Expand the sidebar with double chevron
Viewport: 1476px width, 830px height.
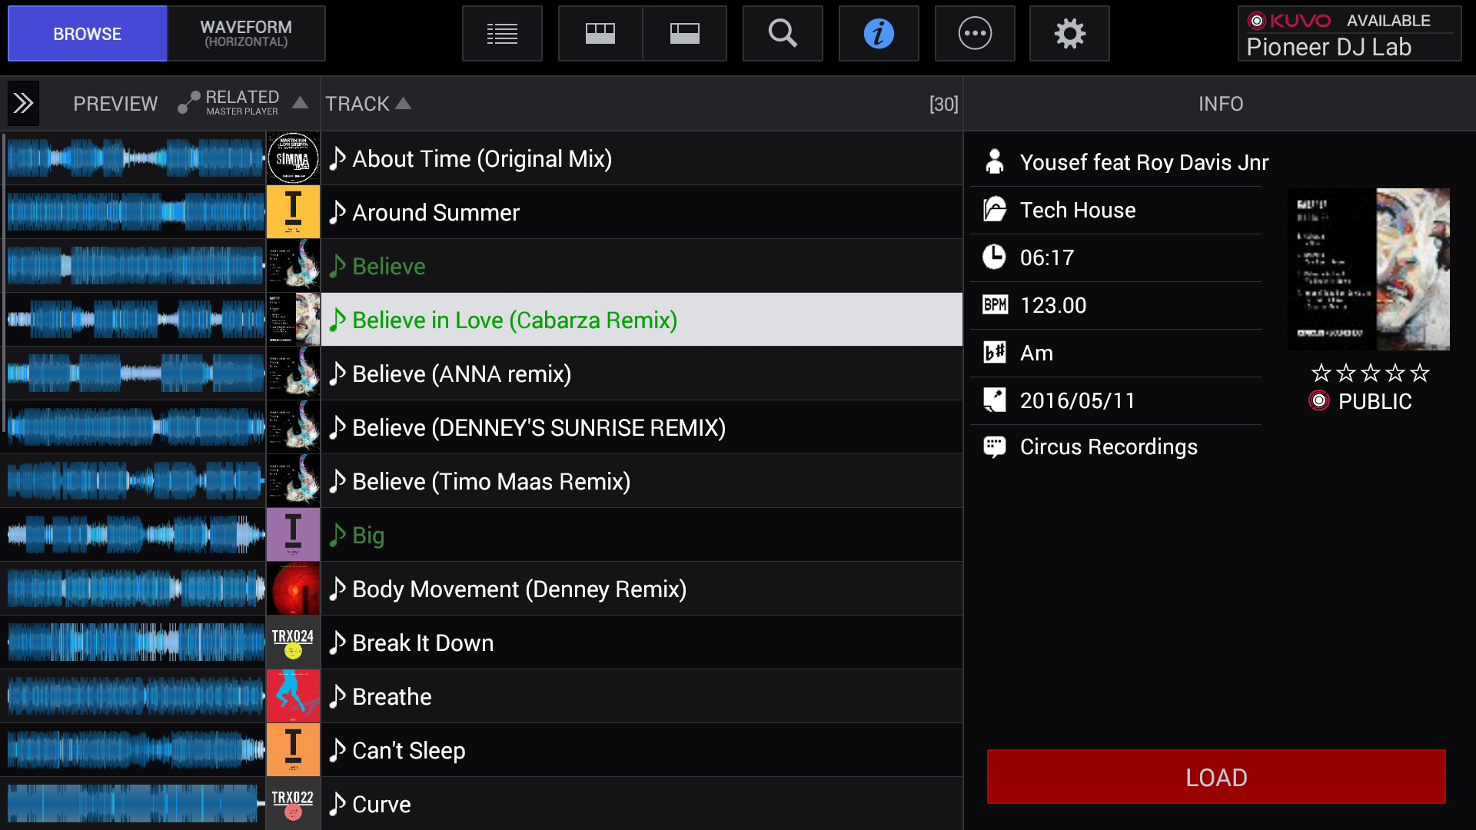[23, 103]
